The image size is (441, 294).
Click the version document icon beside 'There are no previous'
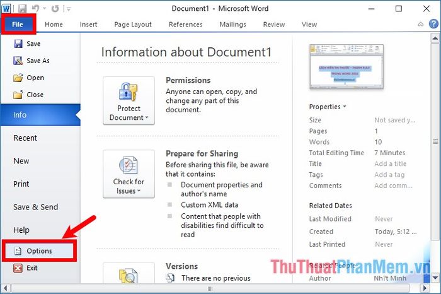pos(170,278)
